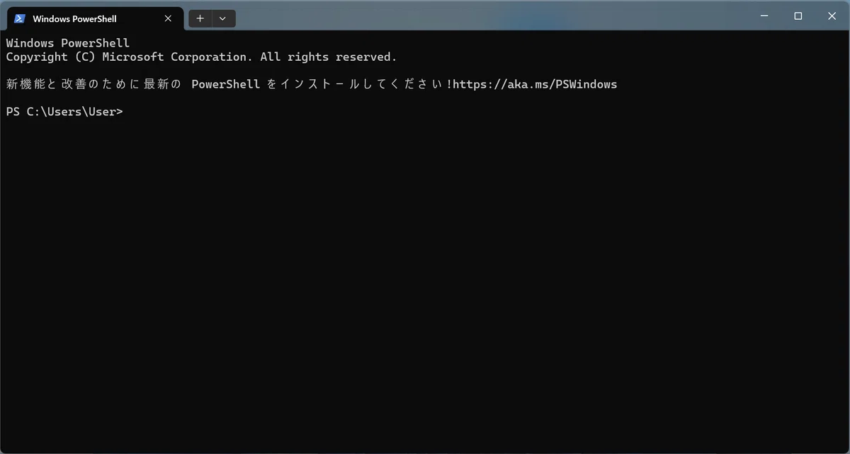
Task: Click the first line Windows PowerShell text
Action: point(67,43)
